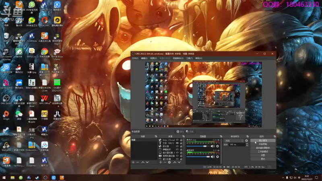322x181 pixels.
Task: Open OBS Studio desktop shortcut
Action: click(6, 100)
